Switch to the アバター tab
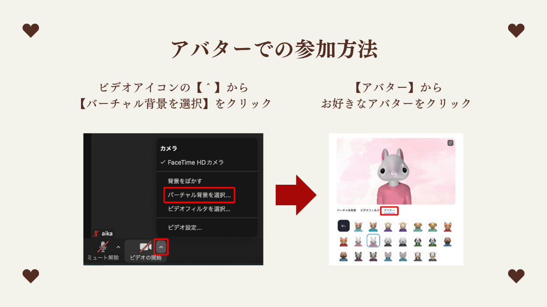Screen dimensions: 547x307 (x=389, y=210)
